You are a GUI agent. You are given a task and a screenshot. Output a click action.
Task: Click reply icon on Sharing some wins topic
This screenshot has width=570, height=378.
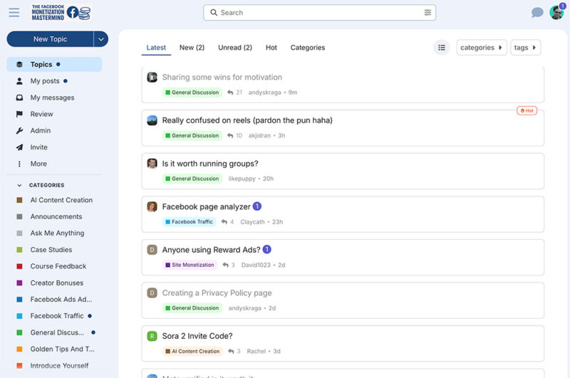pyautogui.click(x=230, y=93)
